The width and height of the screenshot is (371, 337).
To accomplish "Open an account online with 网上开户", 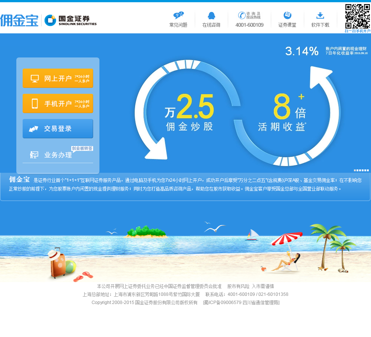I will 58,78.
